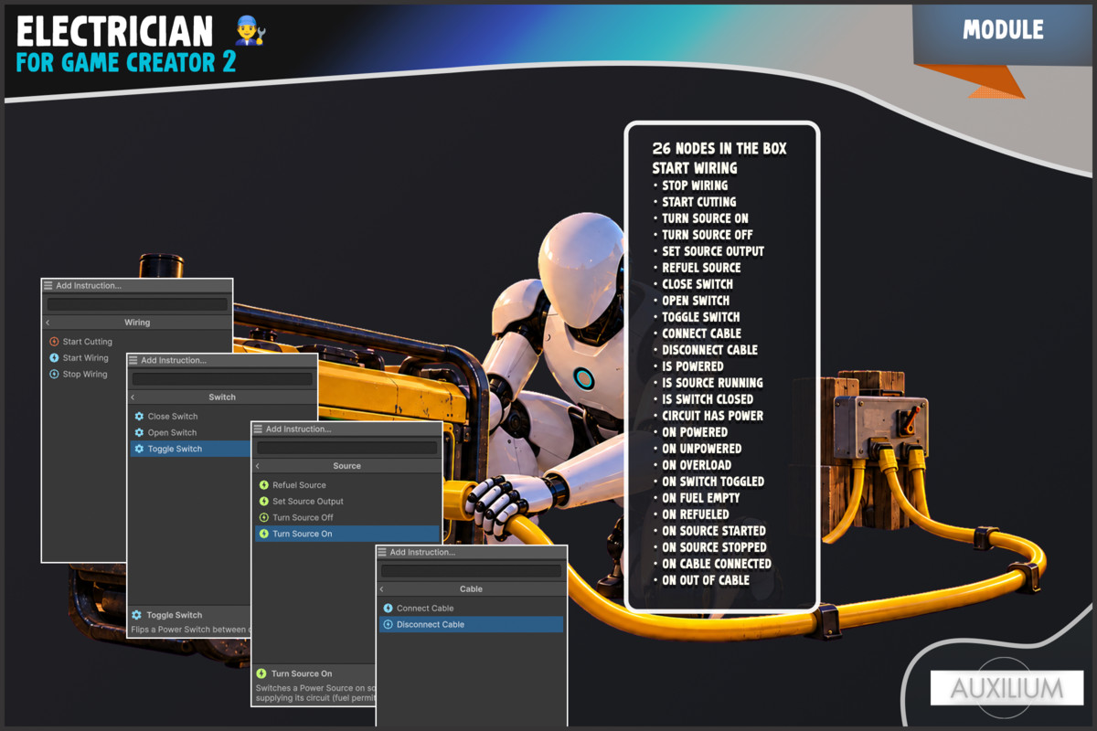Click 'ON OVERLOAD' in nodes list
The width and height of the screenshot is (1097, 731).
(x=697, y=465)
